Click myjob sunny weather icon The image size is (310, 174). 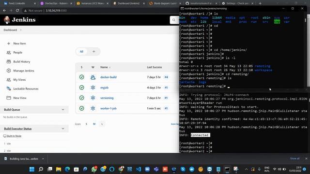point(93,87)
